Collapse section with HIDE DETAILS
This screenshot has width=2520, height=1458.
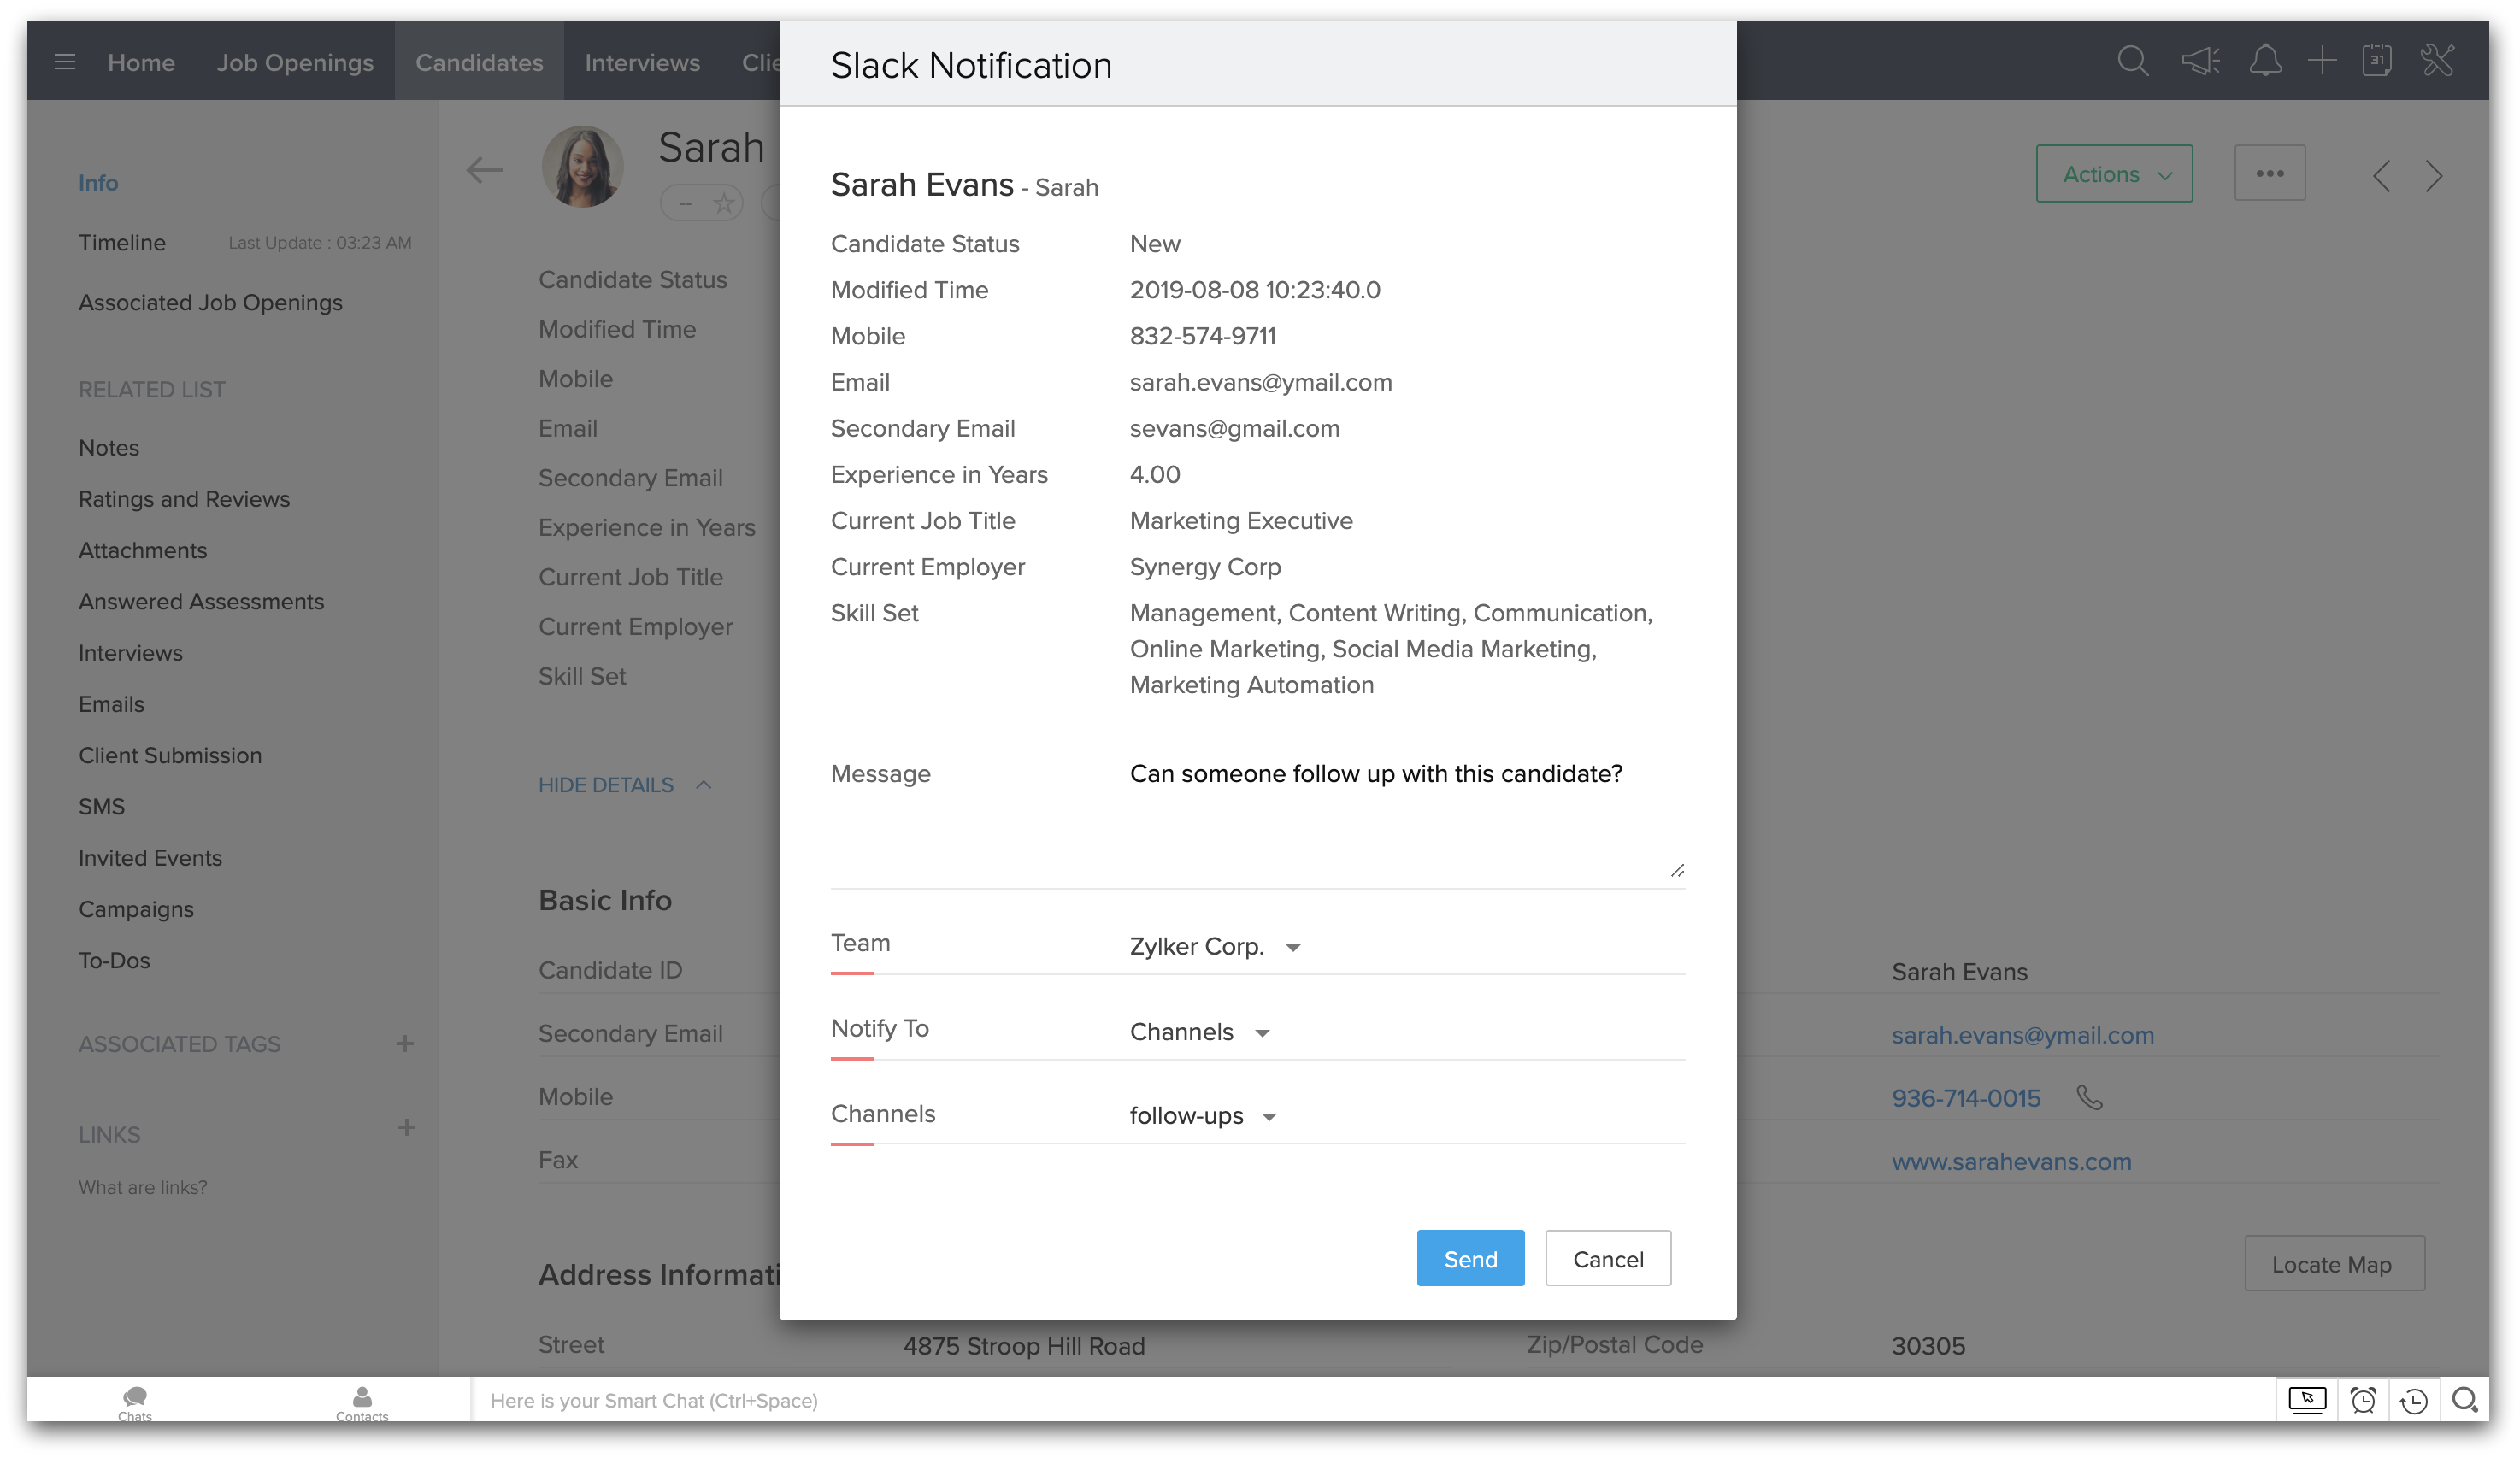(x=624, y=785)
